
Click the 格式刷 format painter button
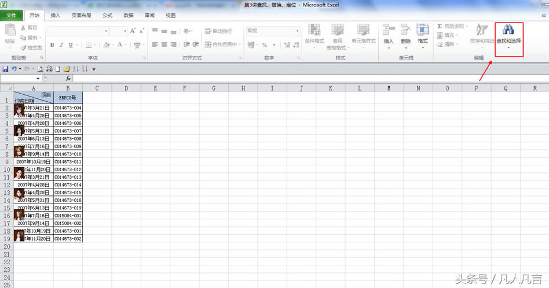point(31,47)
